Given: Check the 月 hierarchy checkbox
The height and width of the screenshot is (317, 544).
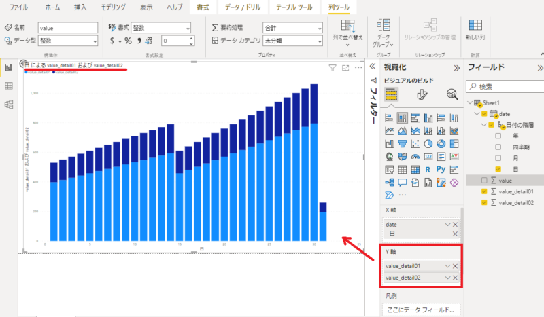Looking at the screenshot, I should [x=498, y=158].
